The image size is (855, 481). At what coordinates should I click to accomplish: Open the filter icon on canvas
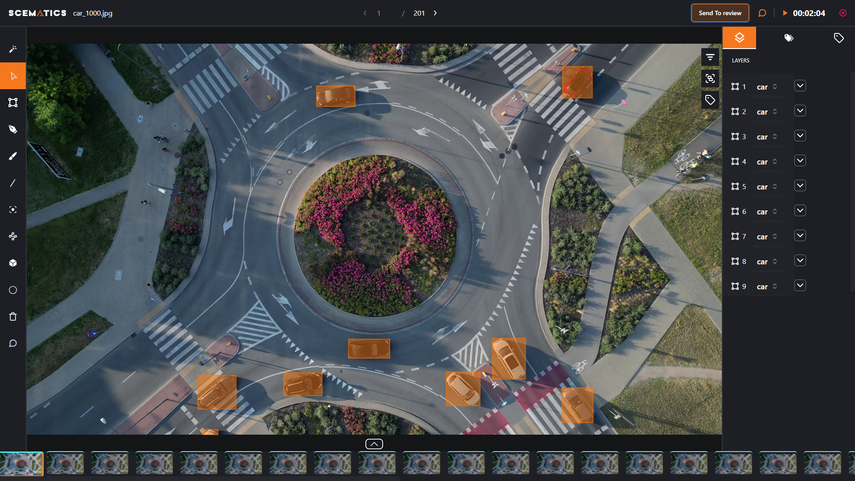(x=710, y=57)
